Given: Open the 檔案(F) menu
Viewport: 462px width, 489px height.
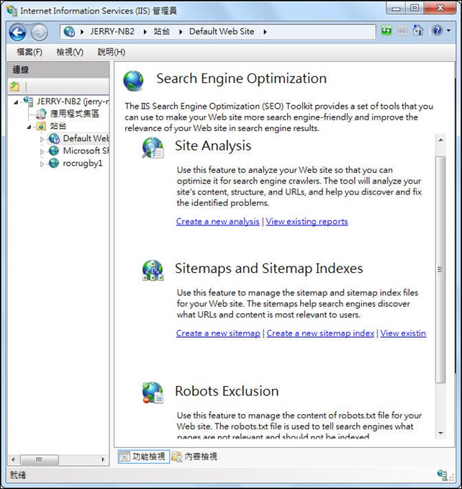Looking at the screenshot, I should pyautogui.click(x=30, y=52).
